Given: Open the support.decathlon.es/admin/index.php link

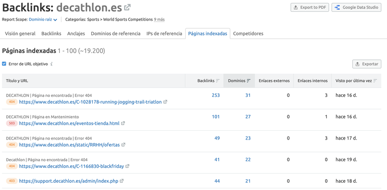Looking at the screenshot, I should click(69, 181).
